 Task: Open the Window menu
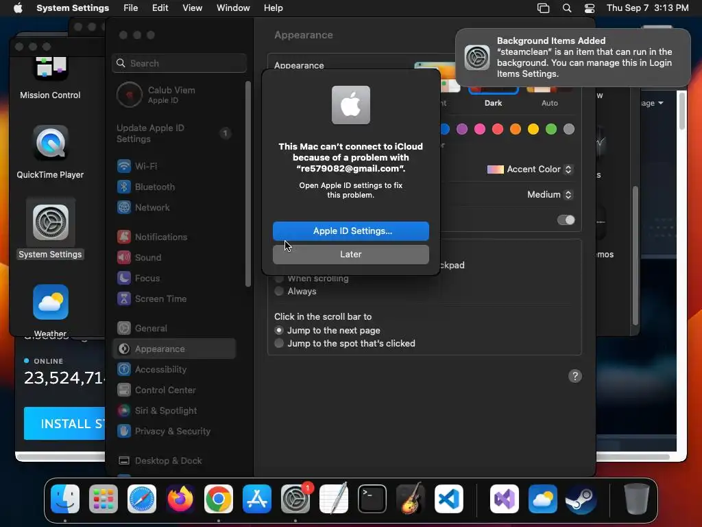coord(233,8)
